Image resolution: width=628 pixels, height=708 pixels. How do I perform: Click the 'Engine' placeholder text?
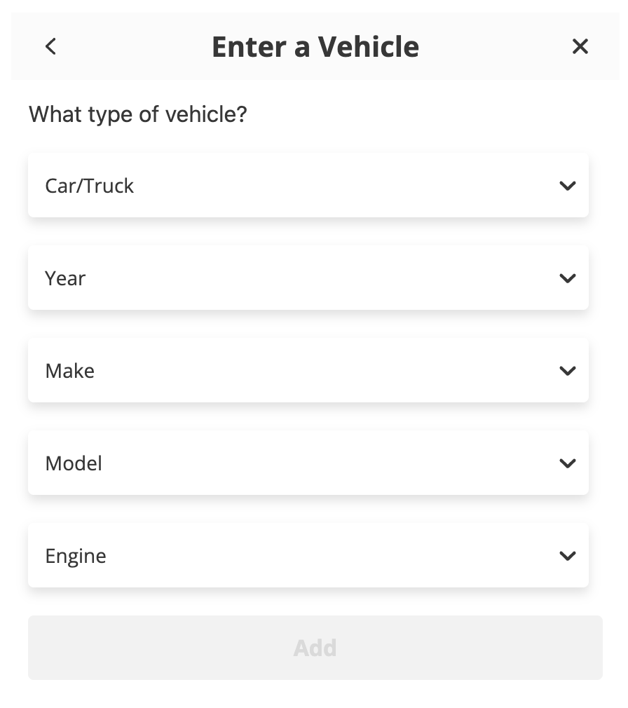pyautogui.click(x=76, y=556)
